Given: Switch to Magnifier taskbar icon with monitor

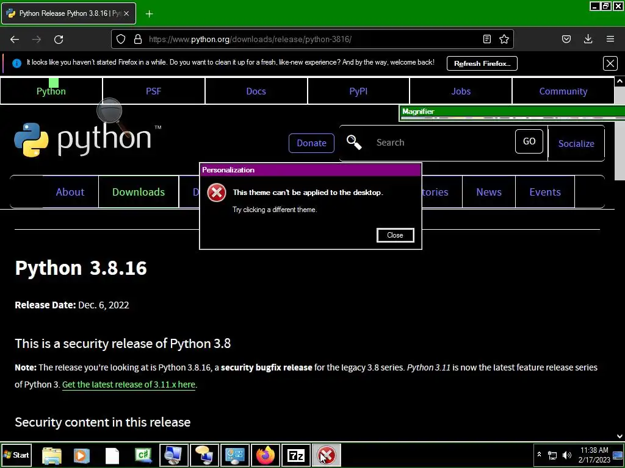Looking at the screenshot, I should point(173,455).
